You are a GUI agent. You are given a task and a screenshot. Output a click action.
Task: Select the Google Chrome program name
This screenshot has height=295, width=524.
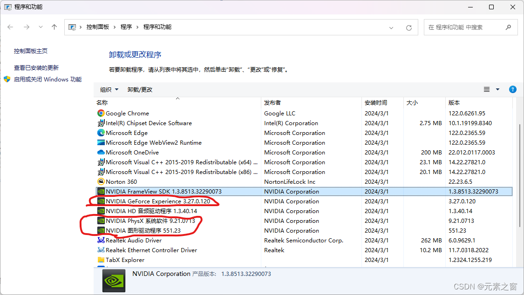[x=127, y=113]
